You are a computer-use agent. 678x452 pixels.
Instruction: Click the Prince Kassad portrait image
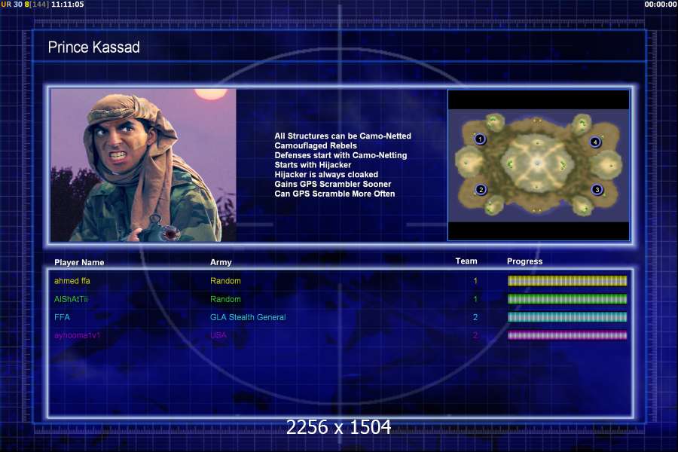click(144, 165)
